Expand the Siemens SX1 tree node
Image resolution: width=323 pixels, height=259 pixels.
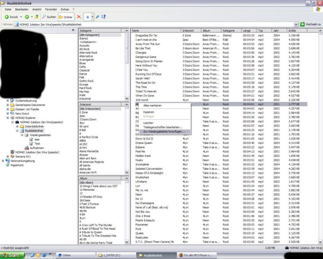8,156
